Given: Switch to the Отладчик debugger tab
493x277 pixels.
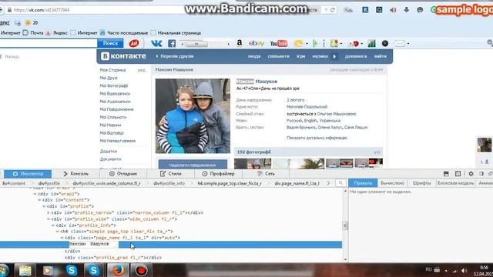Looking at the screenshot, I should coord(123,174).
